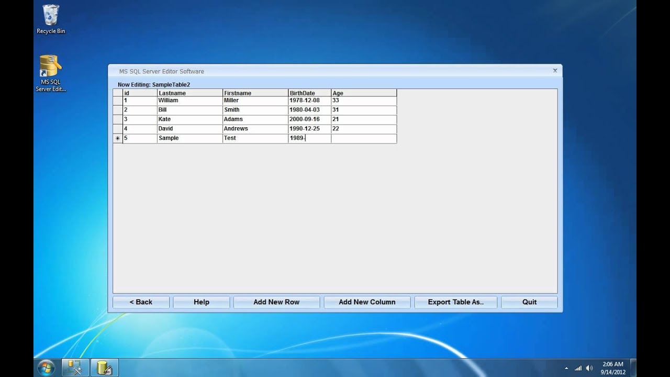The height and width of the screenshot is (377, 670).
Task: Click the id cell '4'
Action: [140, 129]
